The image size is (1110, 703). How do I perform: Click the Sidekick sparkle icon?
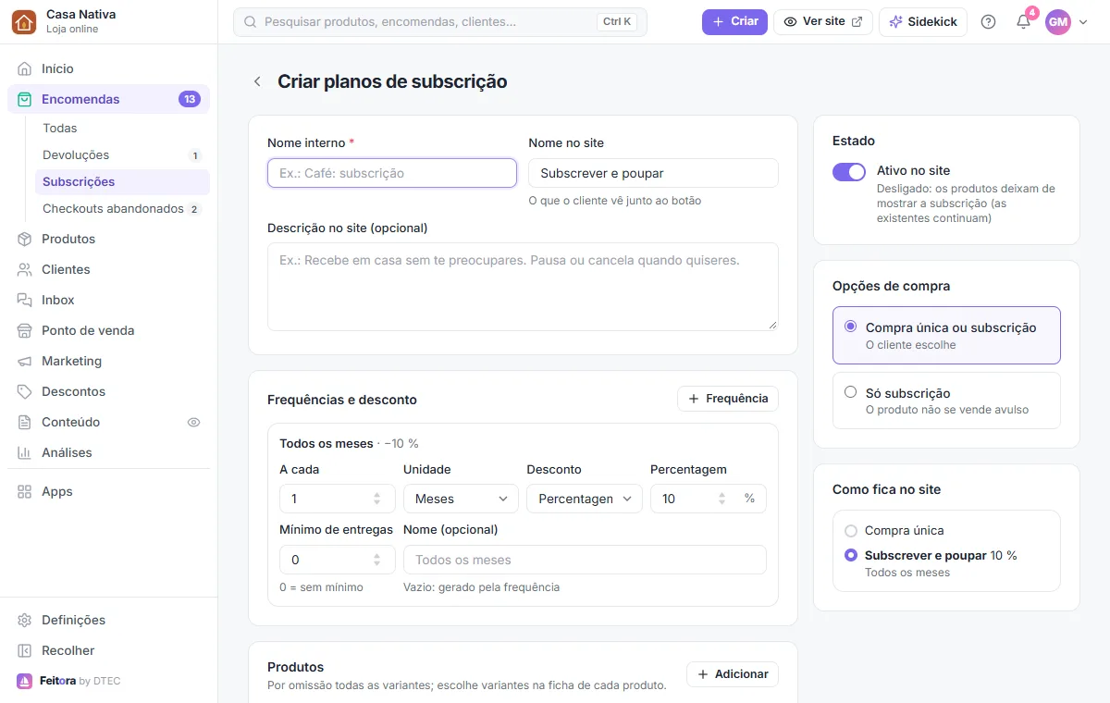(895, 22)
